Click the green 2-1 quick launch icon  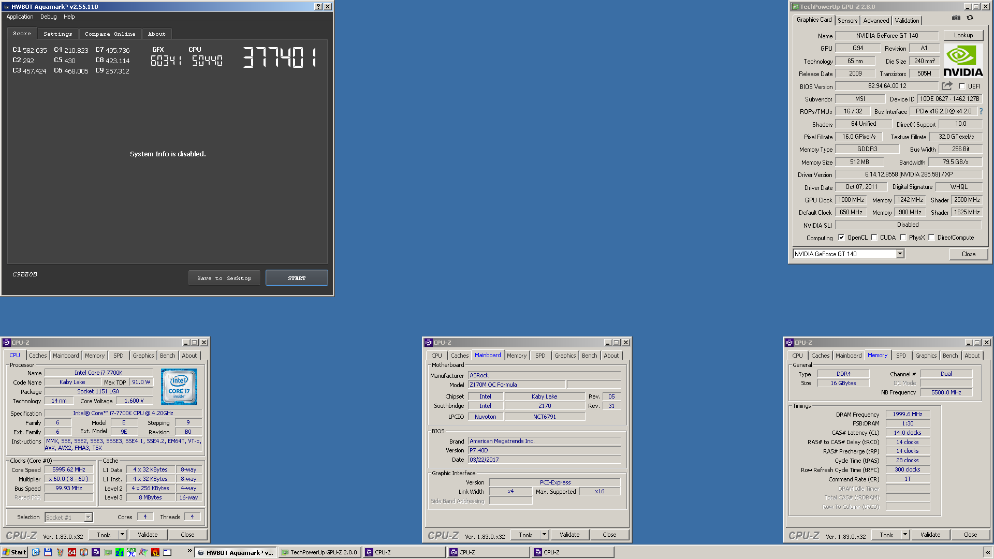tap(120, 552)
